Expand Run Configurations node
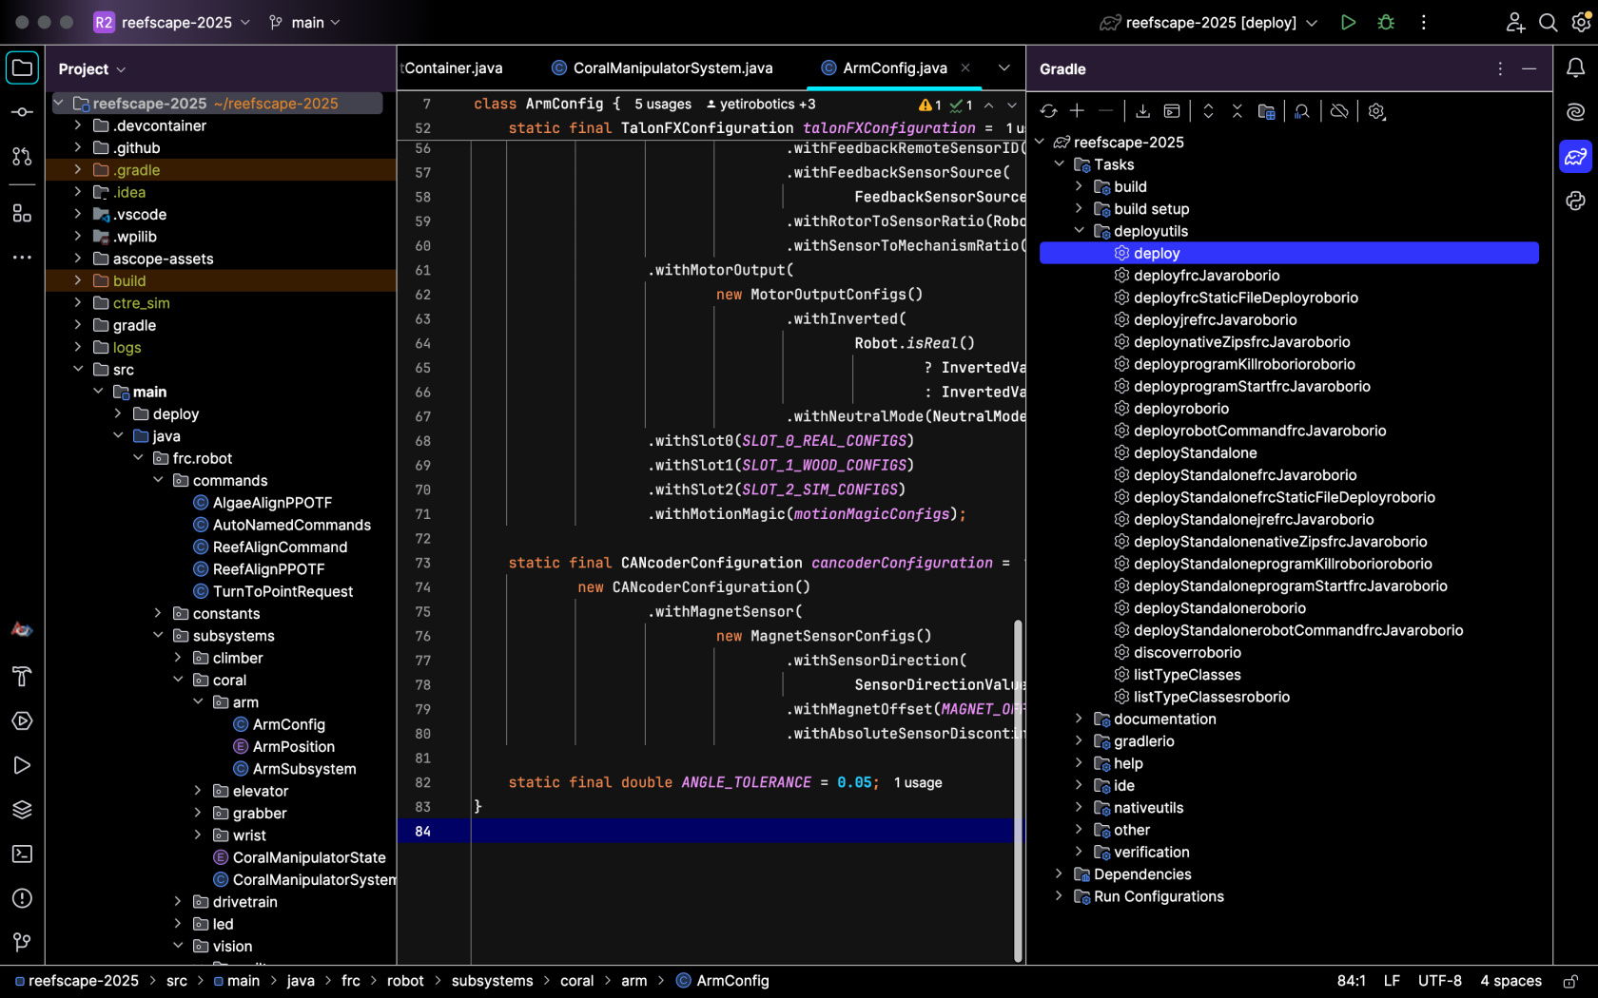The width and height of the screenshot is (1598, 998). click(x=1059, y=896)
